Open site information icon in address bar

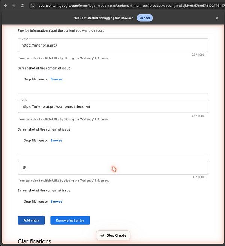(33, 6)
